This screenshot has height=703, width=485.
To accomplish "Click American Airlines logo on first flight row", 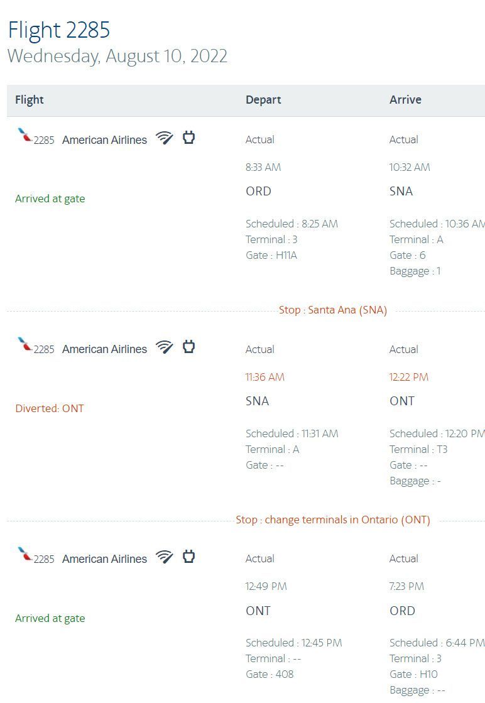I will pos(25,135).
